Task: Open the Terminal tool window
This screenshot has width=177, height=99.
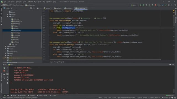Action: [31, 95]
